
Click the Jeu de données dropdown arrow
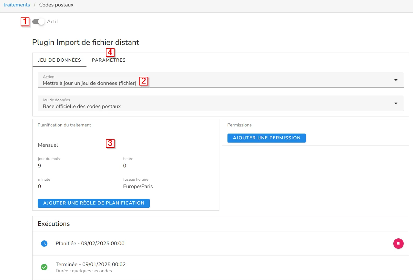396,103
